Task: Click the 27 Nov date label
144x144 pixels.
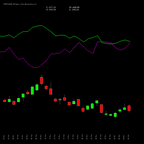Action: pyautogui.click(x=105, y=137)
